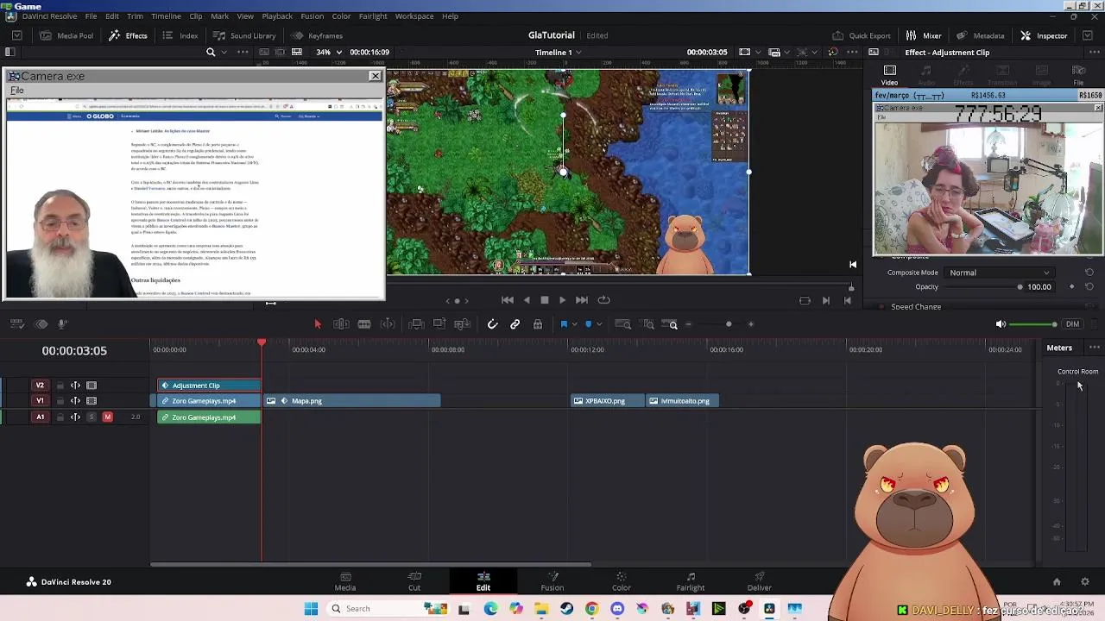This screenshot has width=1105, height=621.
Task: Open the File menu
Action: click(x=91, y=16)
